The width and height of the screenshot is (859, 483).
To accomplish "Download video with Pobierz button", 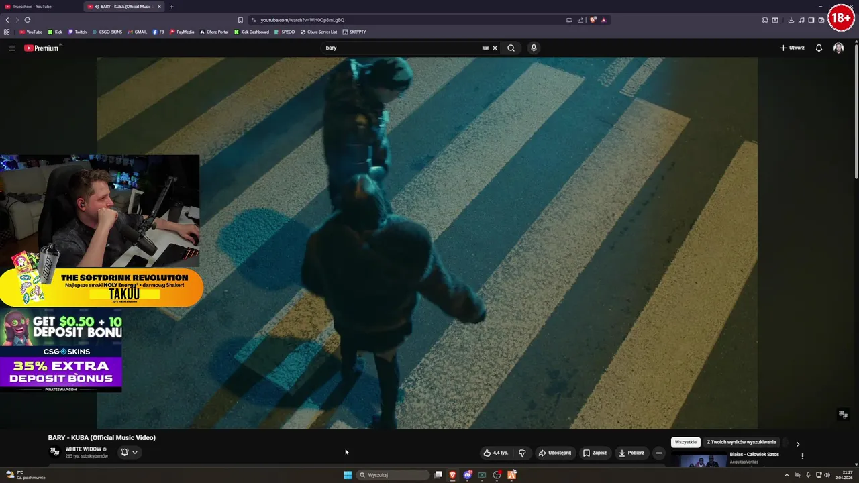I will point(631,453).
